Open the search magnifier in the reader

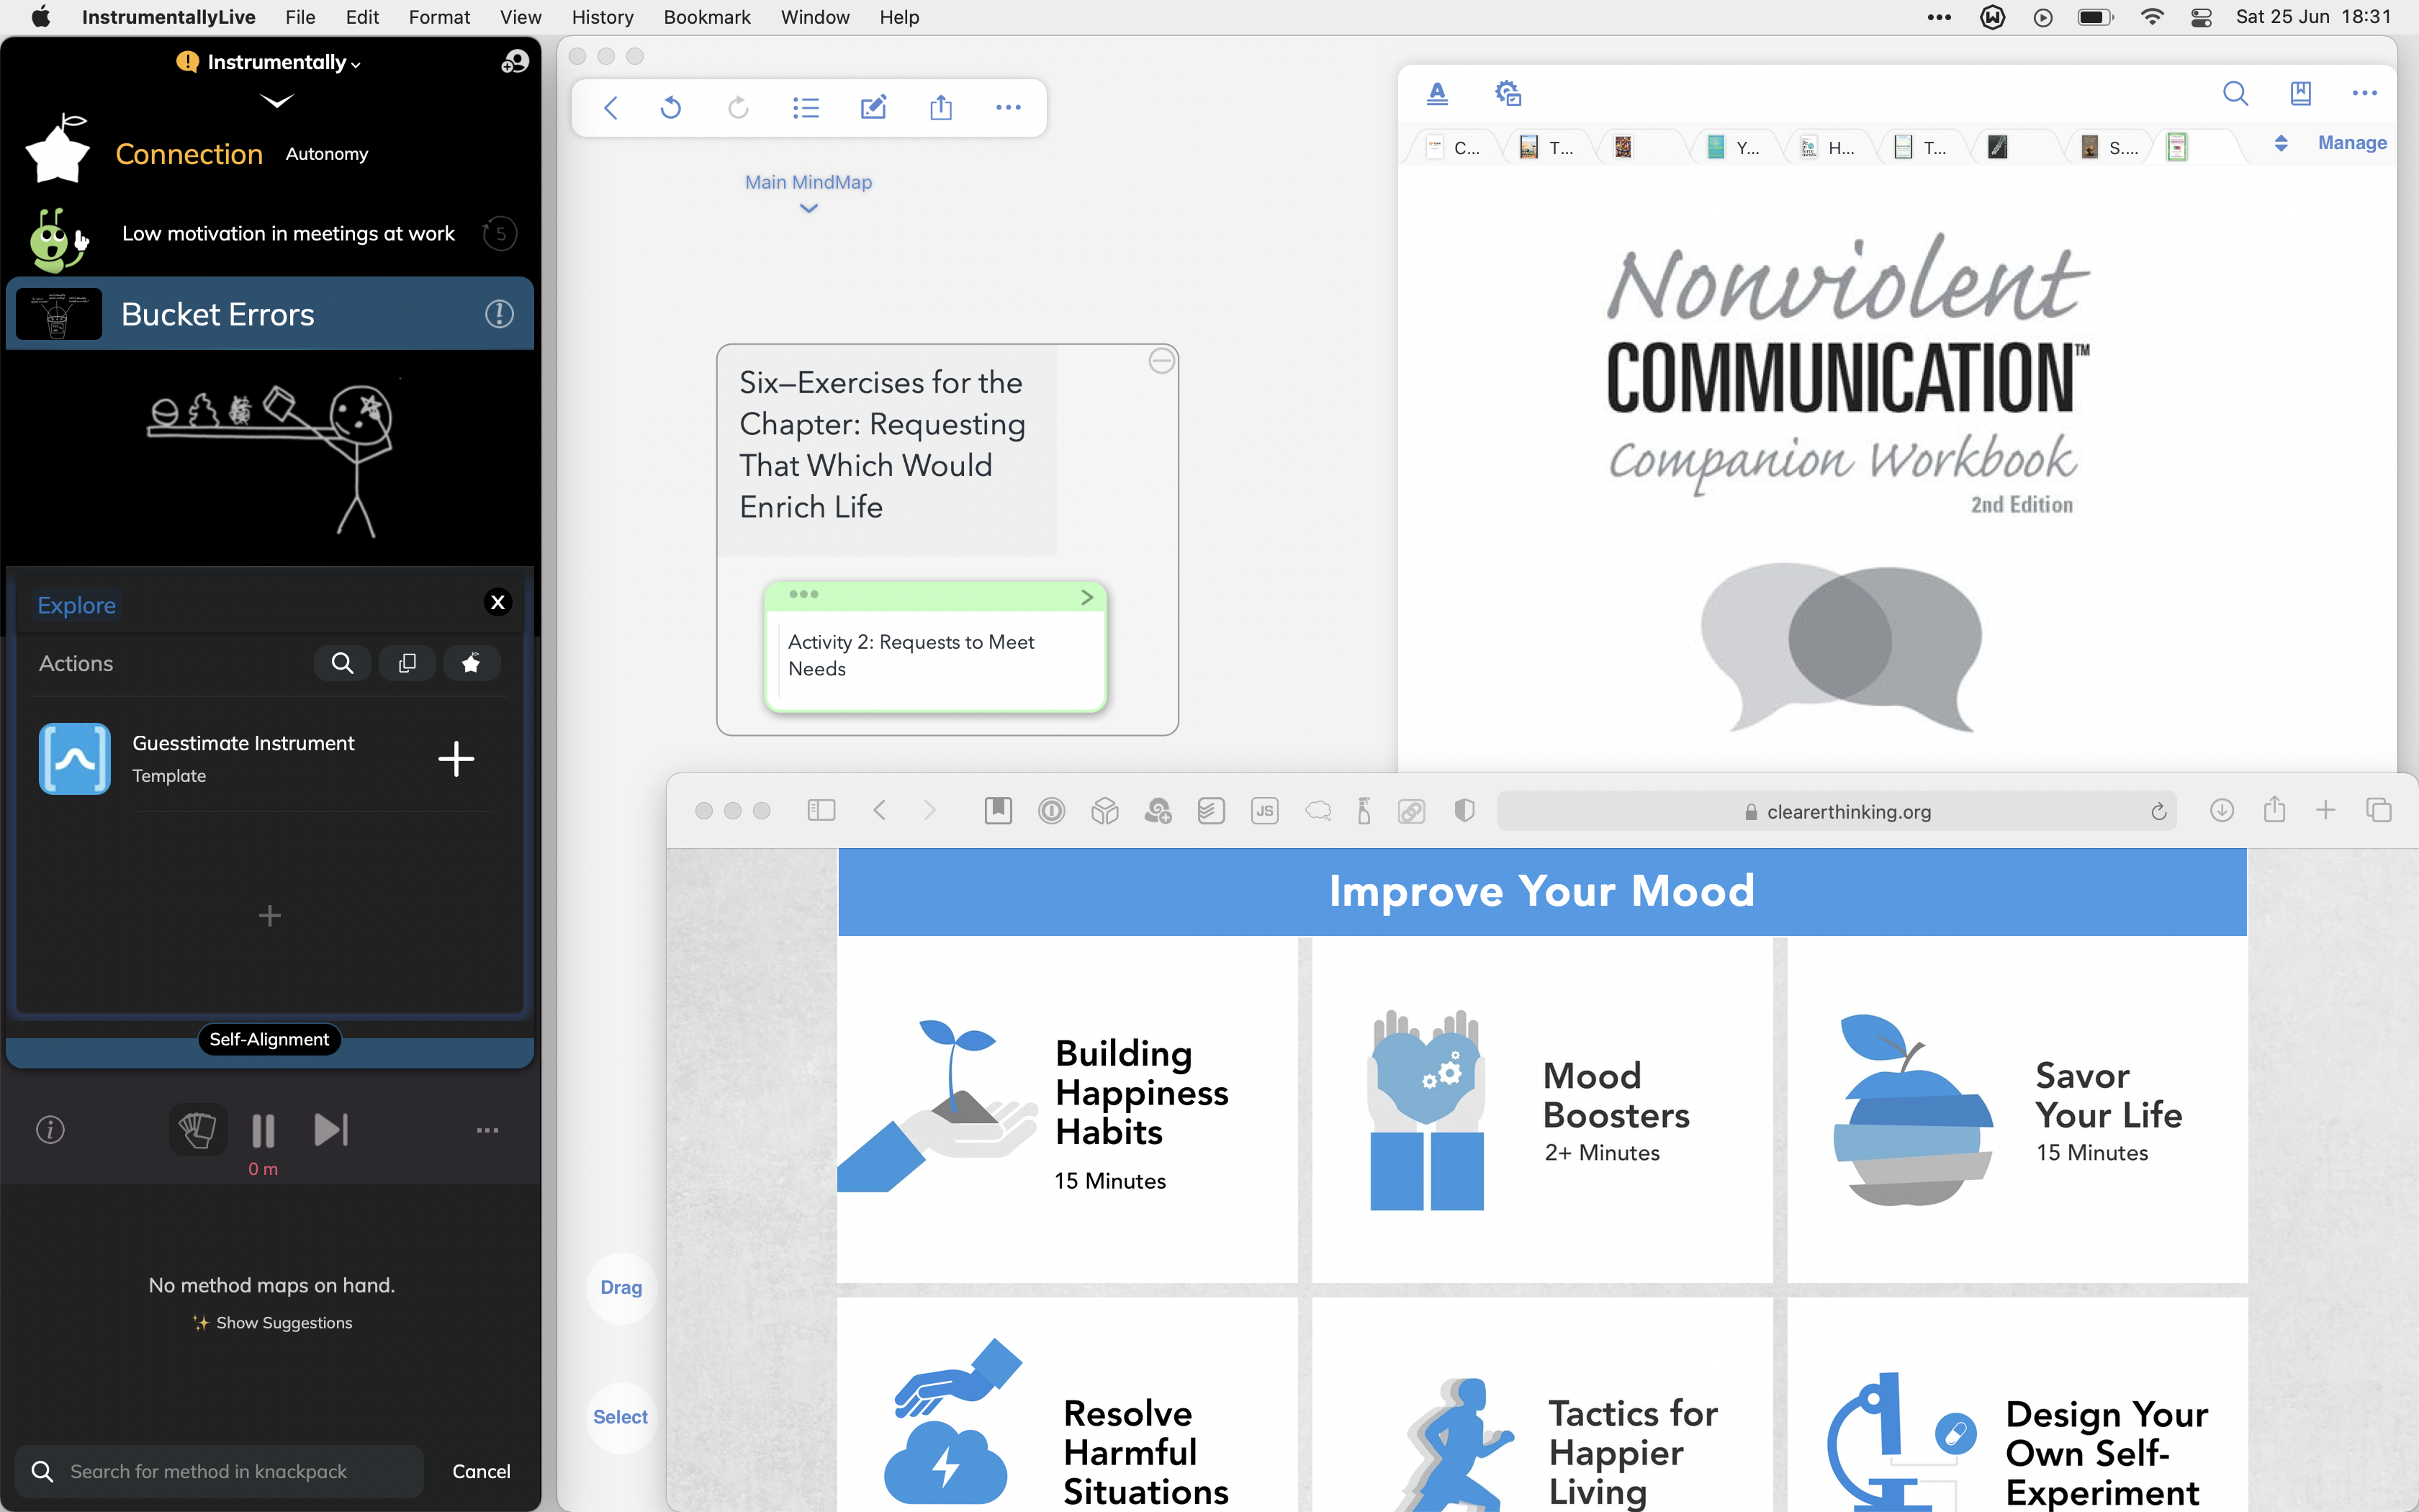pyautogui.click(x=2235, y=93)
